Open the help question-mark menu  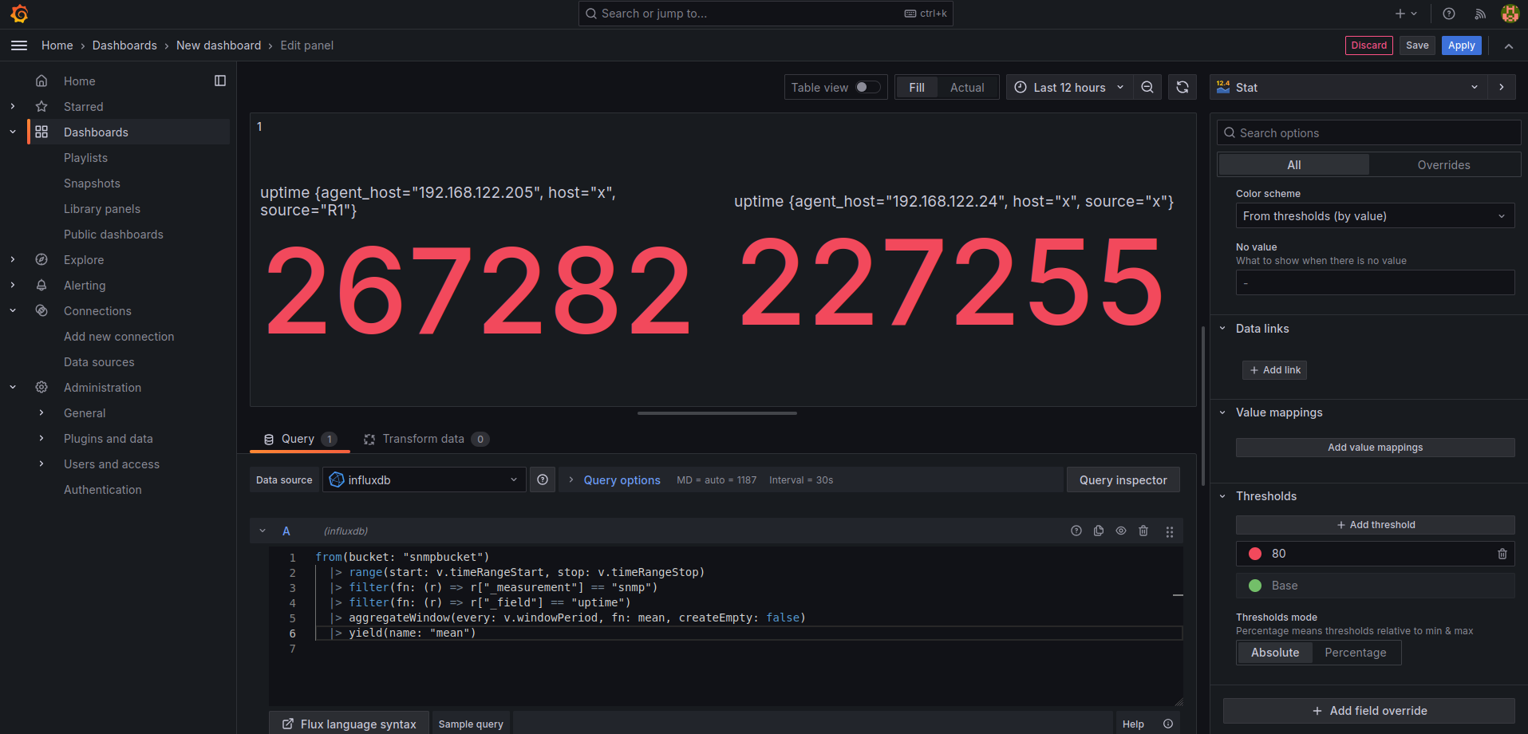tap(1449, 14)
